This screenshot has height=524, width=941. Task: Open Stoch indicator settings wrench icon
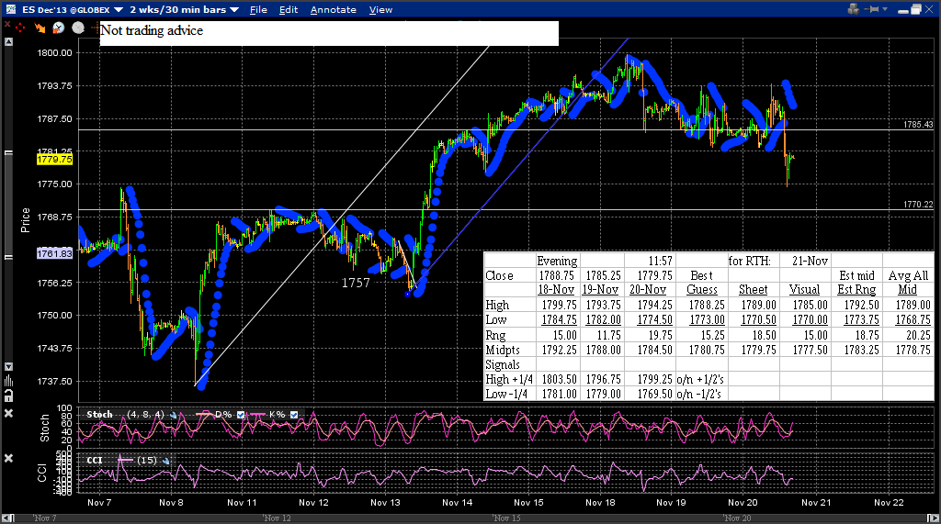point(173,415)
